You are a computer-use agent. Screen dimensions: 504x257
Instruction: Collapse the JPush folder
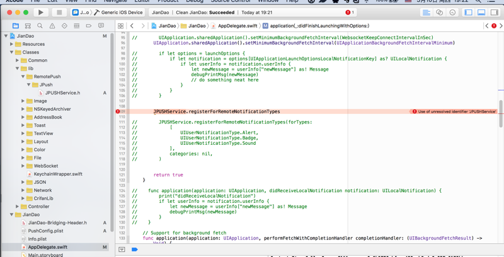pyautogui.click(x=28, y=84)
